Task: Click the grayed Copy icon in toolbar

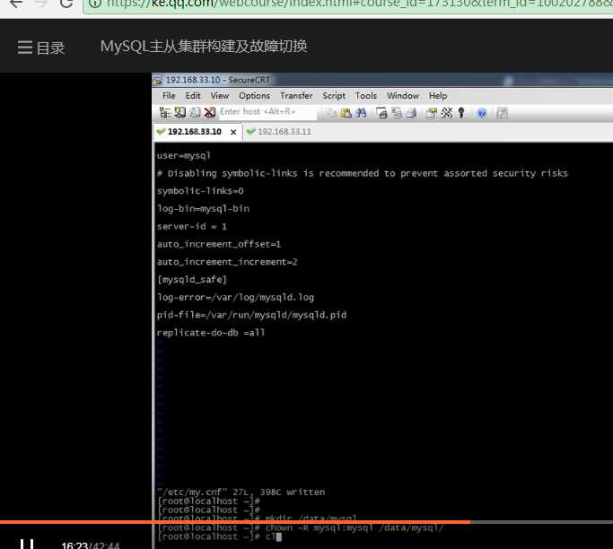Action: [x=329, y=113]
